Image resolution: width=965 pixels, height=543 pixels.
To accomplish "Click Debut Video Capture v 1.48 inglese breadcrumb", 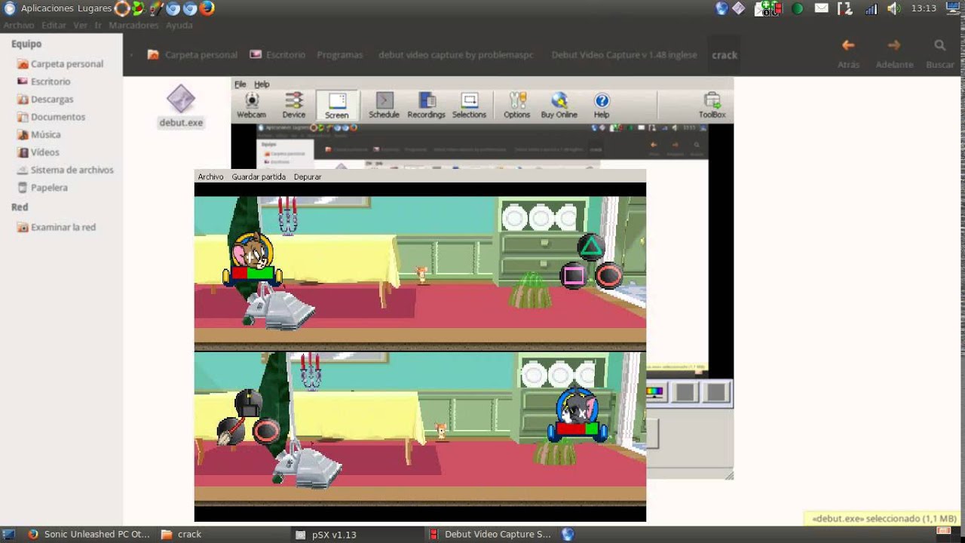I will [624, 55].
